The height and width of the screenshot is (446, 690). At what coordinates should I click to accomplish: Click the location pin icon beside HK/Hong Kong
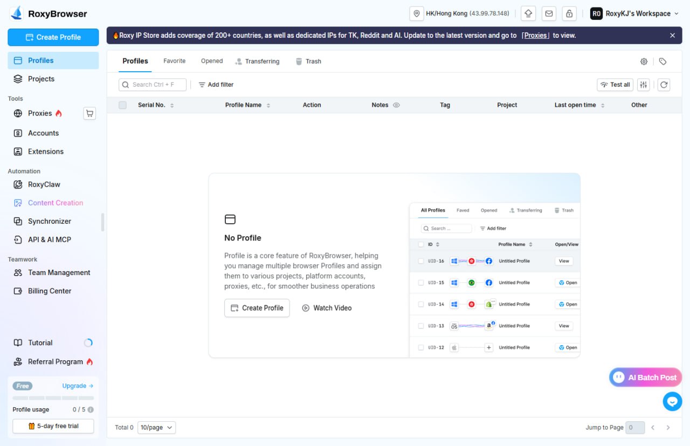pyautogui.click(x=416, y=13)
